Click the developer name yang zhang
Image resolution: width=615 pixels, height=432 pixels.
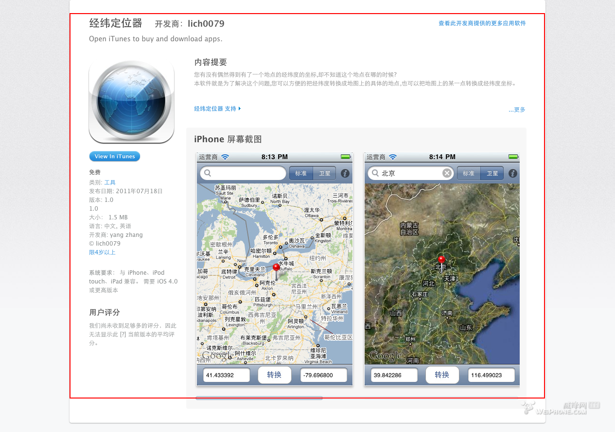(126, 235)
